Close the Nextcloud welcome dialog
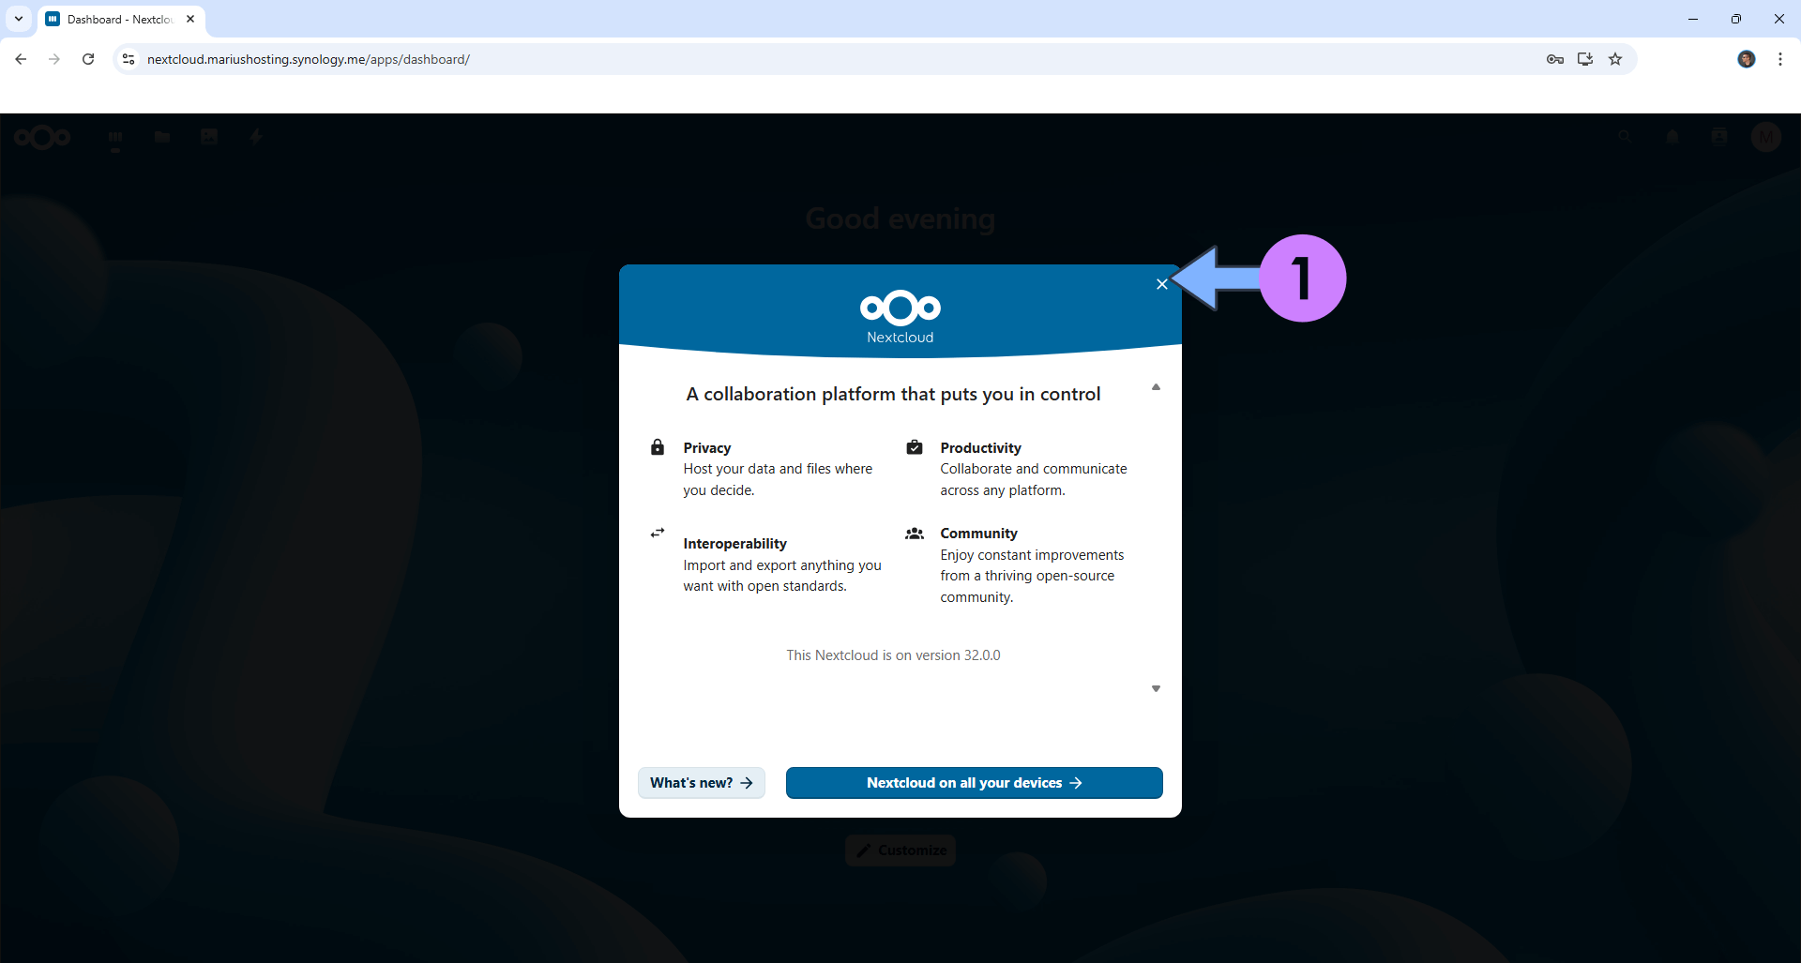 tap(1161, 284)
